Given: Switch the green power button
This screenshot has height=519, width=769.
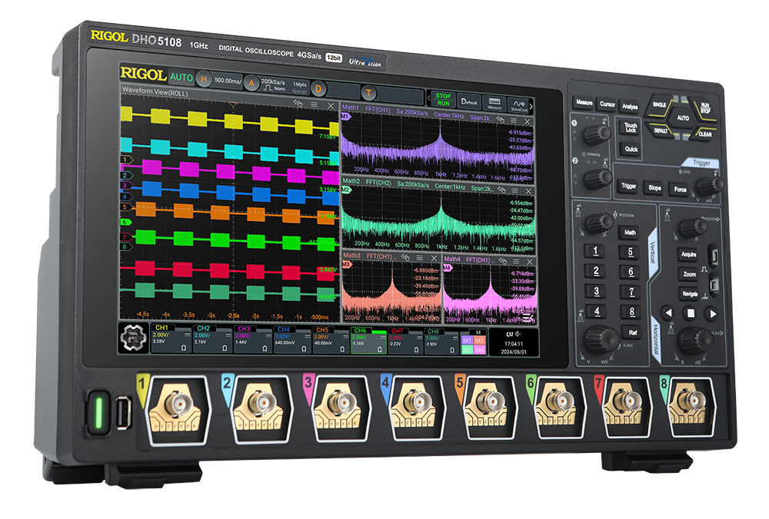Looking at the screenshot, I should point(98,412).
